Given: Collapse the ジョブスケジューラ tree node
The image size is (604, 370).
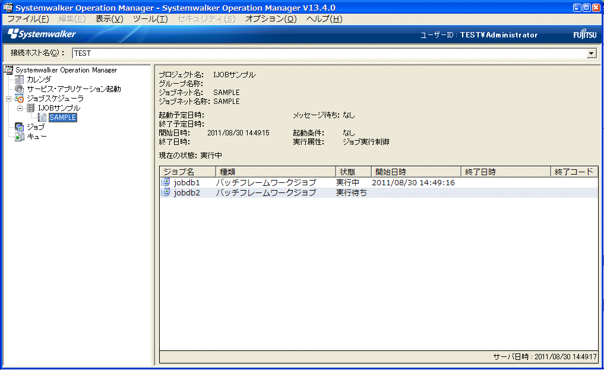Looking at the screenshot, I should tap(8, 99).
